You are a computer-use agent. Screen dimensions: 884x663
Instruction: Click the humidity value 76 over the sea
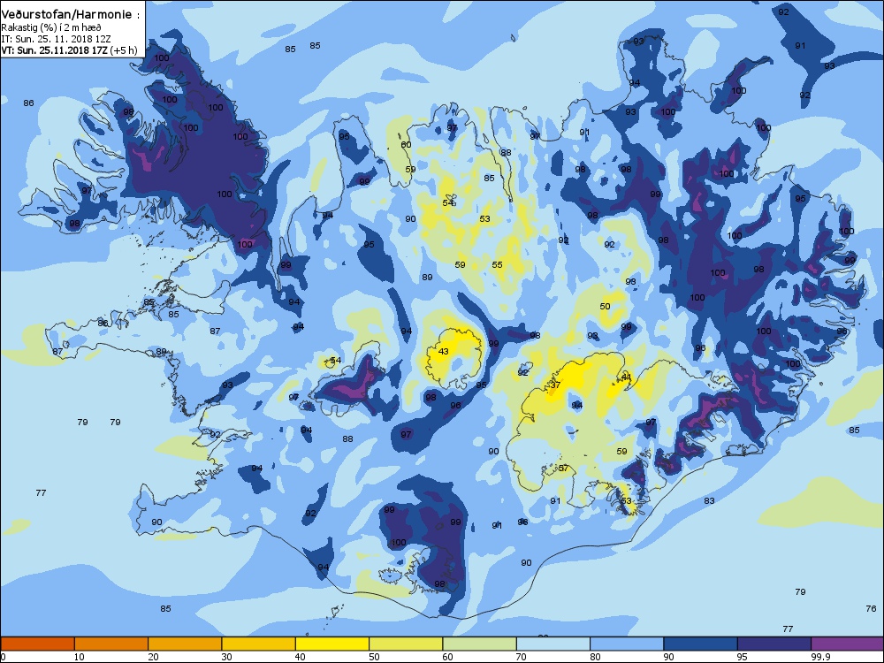[871, 608]
